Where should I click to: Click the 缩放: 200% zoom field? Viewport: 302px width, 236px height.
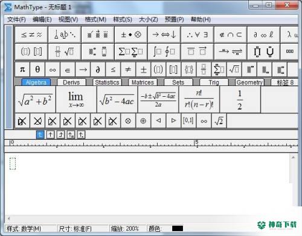coord(127,229)
